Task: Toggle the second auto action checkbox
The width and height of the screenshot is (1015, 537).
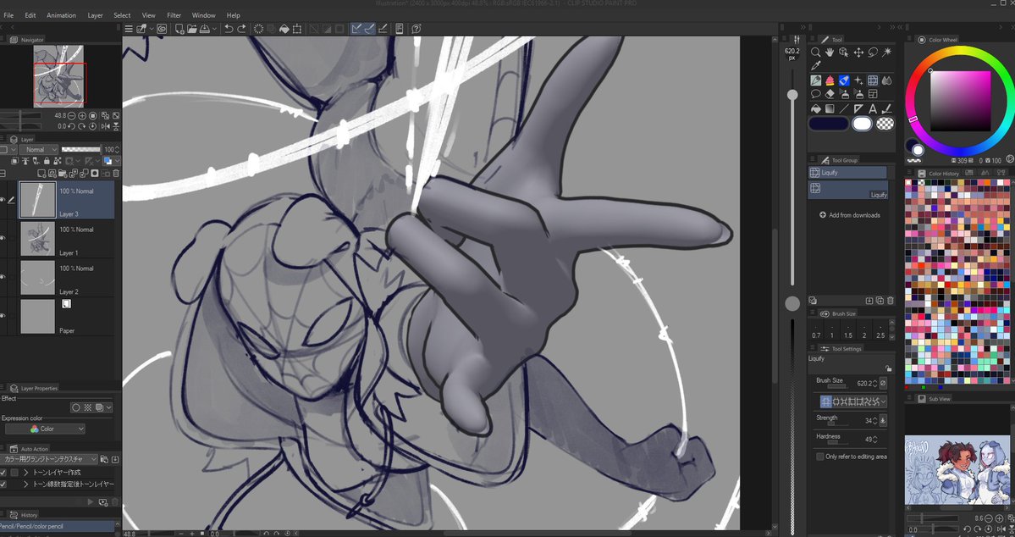Action: [3, 484]
